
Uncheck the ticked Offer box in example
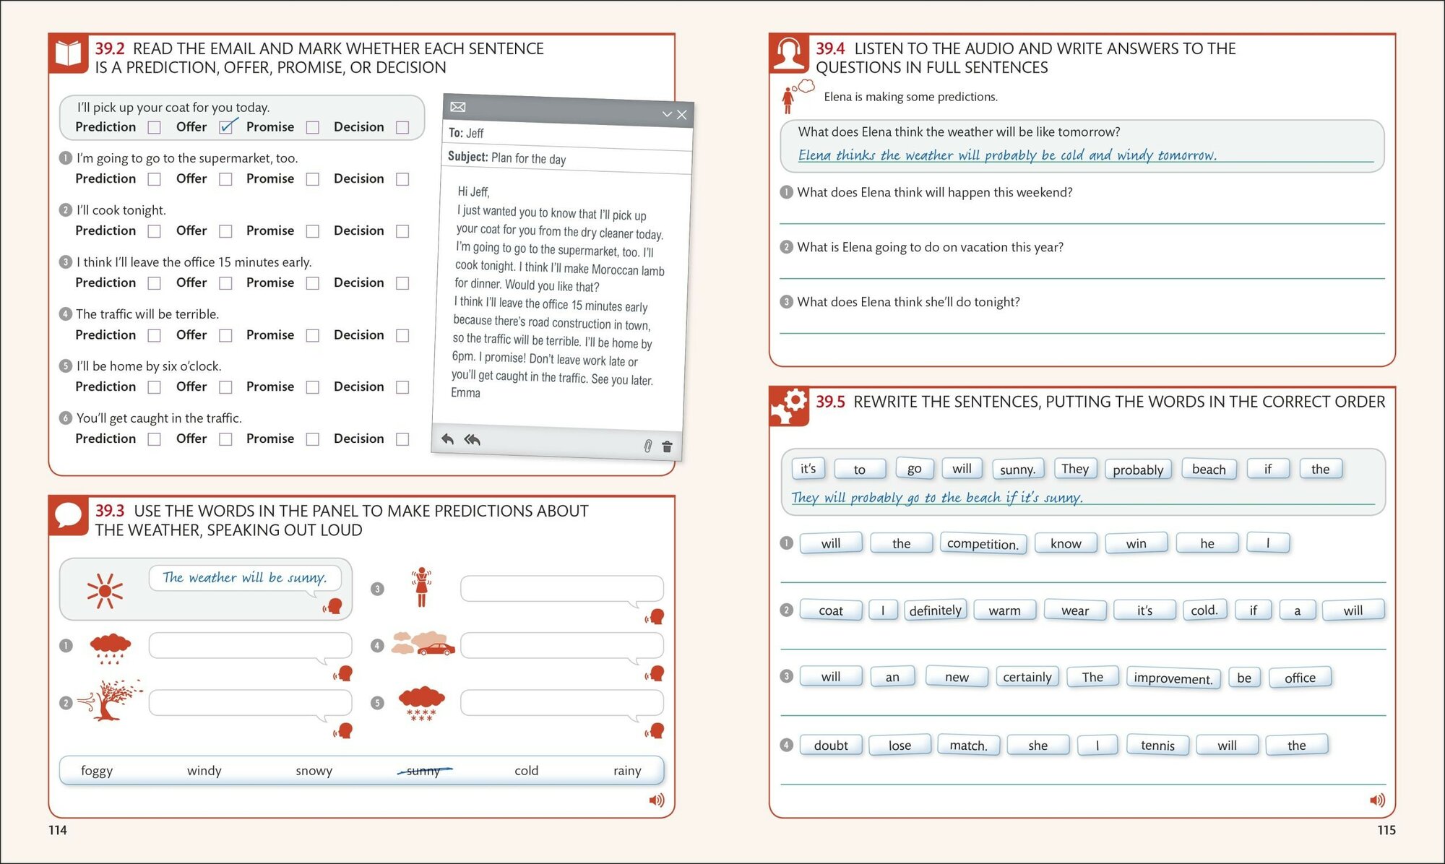tap(226, 127)
